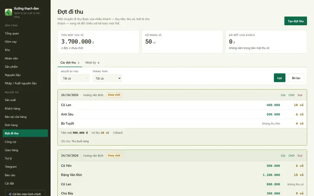Click the Tạo đợt thu button
Screen dimensions: 314x196
295,21
